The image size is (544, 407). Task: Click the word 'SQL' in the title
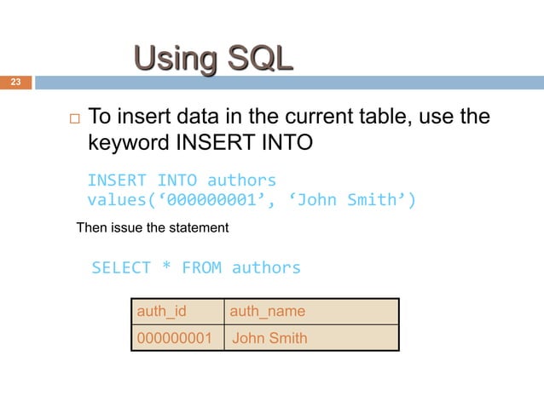click(261, 58)
